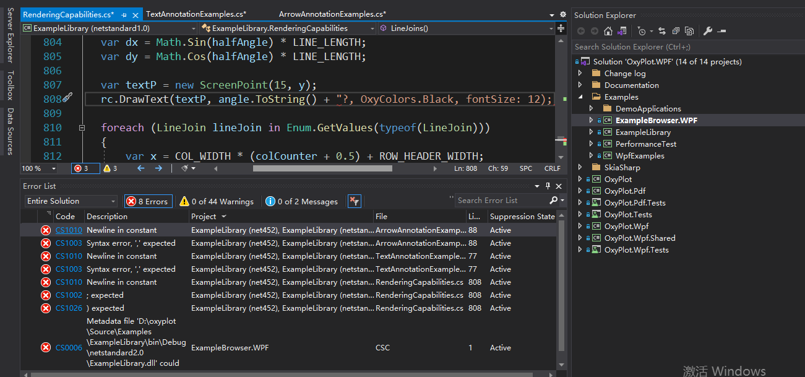This screenshot has height=377, width=805.
Task: Click Sync with Active Document icon
Action: click(662, 31)
